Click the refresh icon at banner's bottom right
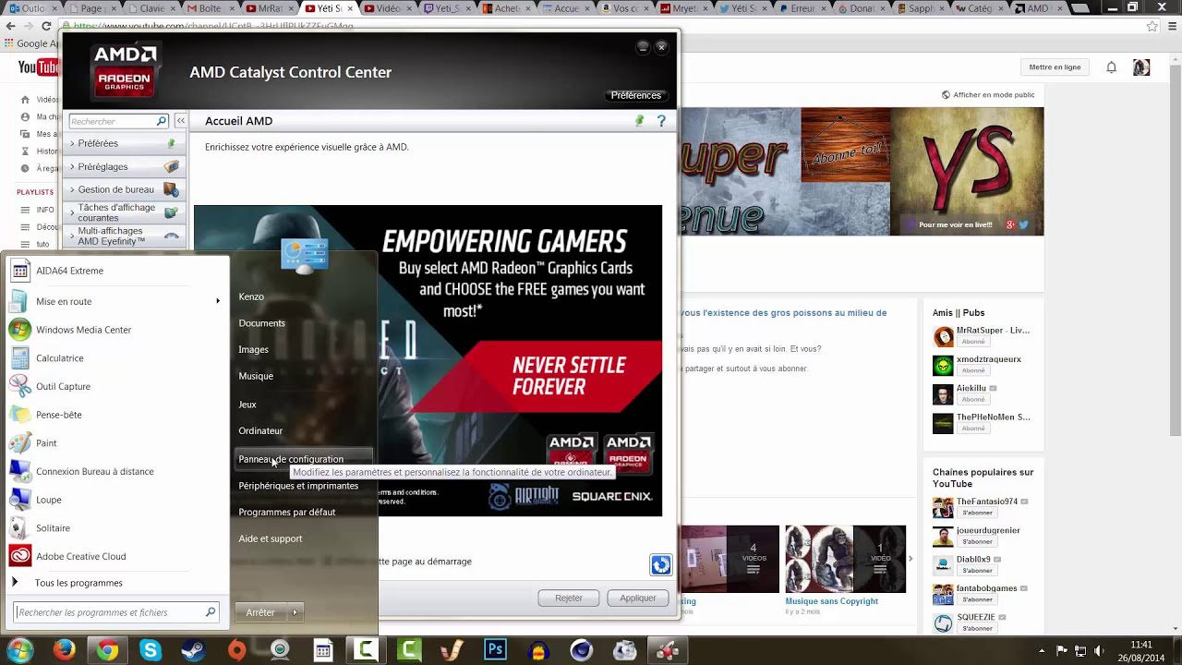This screenshot has width=1182, height=665. pos(661,564)
